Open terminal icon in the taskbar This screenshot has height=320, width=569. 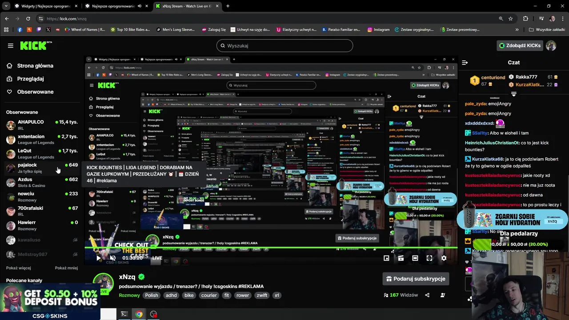(x=124, y=314)
